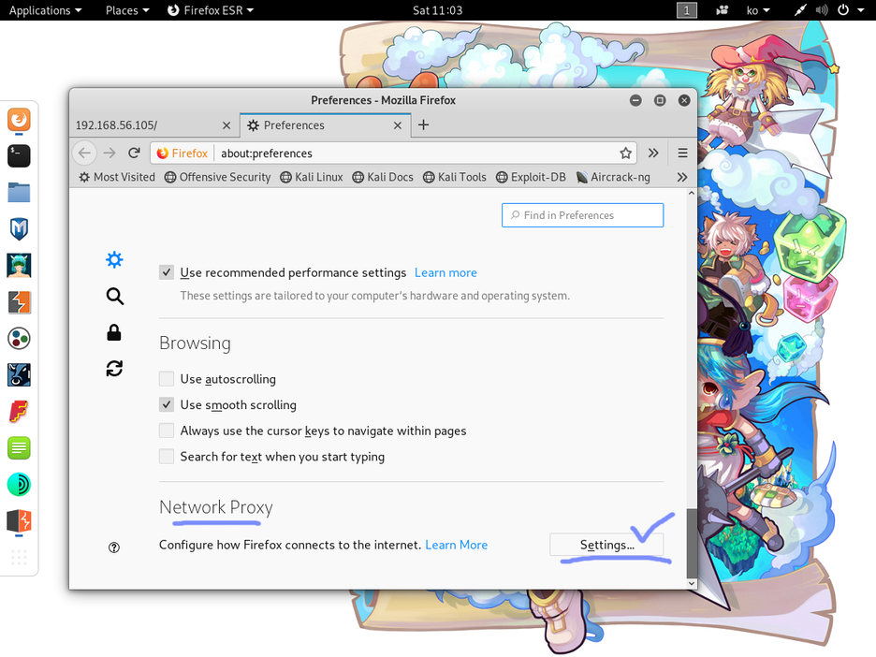The width and height of the screenshot is (876, 657).
Task: Open the Search preferences magnifier icon
Action: pyautogui.click(x=114, y=296)
